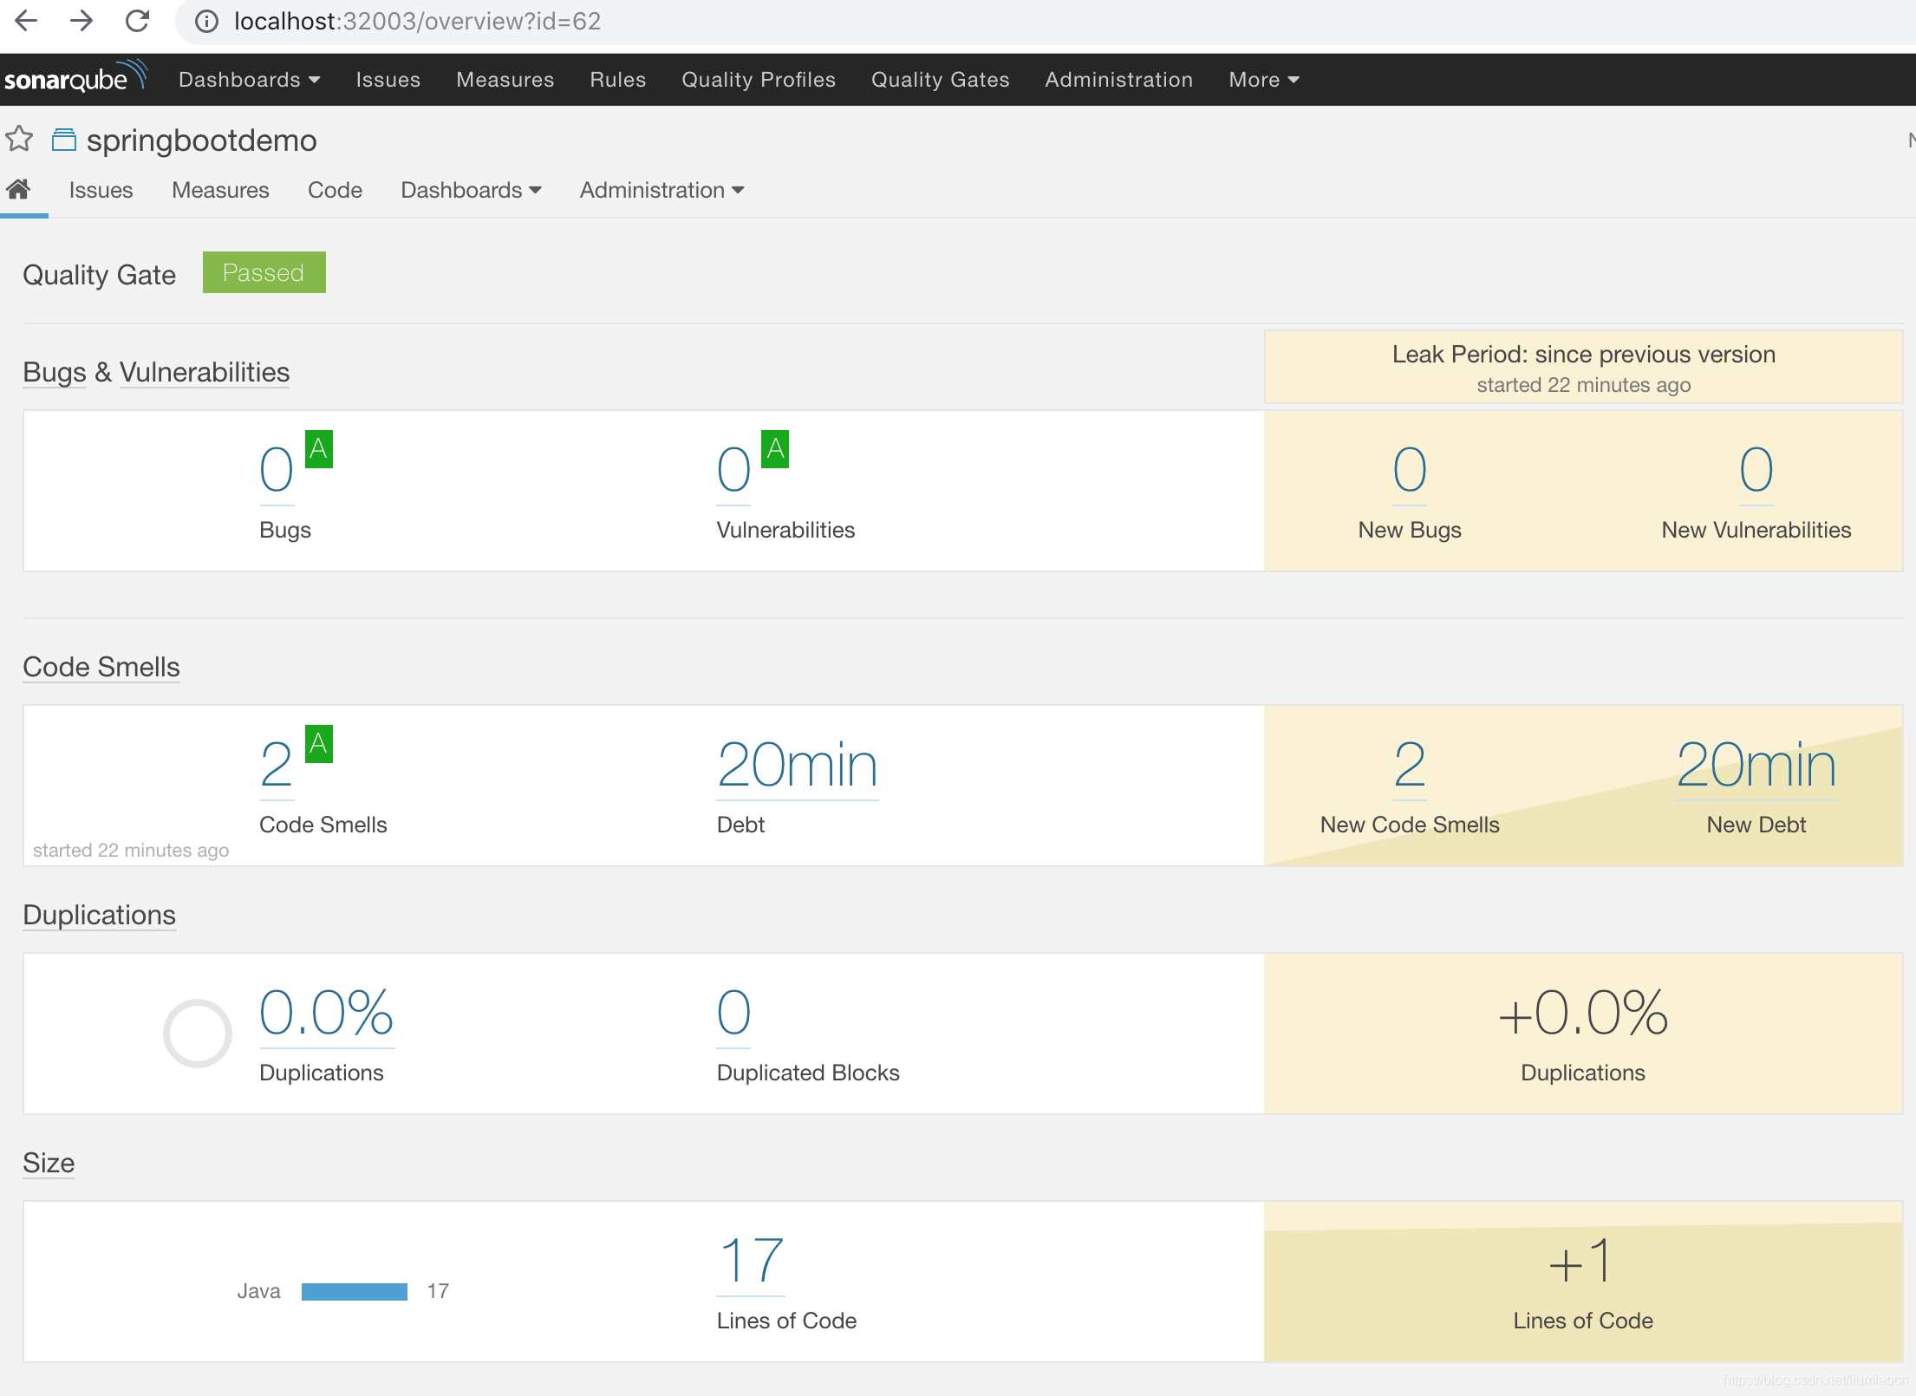The height and width of the screenshot is (1396, 1916).
Task: Open the Duplications heading link
Action: point(99,915)
